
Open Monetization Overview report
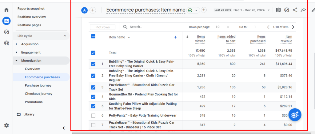pos(32,69)
